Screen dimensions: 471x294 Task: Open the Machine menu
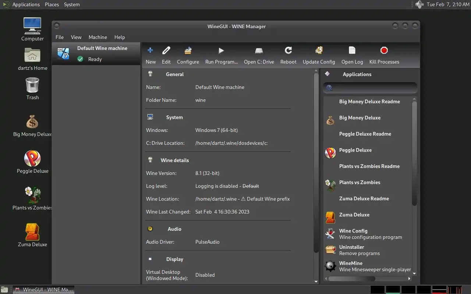click(x=98, y=37)
